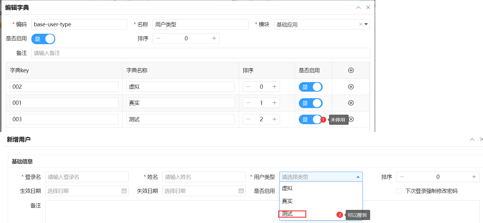Edit the dictionary name 测试 field
Image resolution: width=483 pixels, height=223 pixels.
coord(181,119)
